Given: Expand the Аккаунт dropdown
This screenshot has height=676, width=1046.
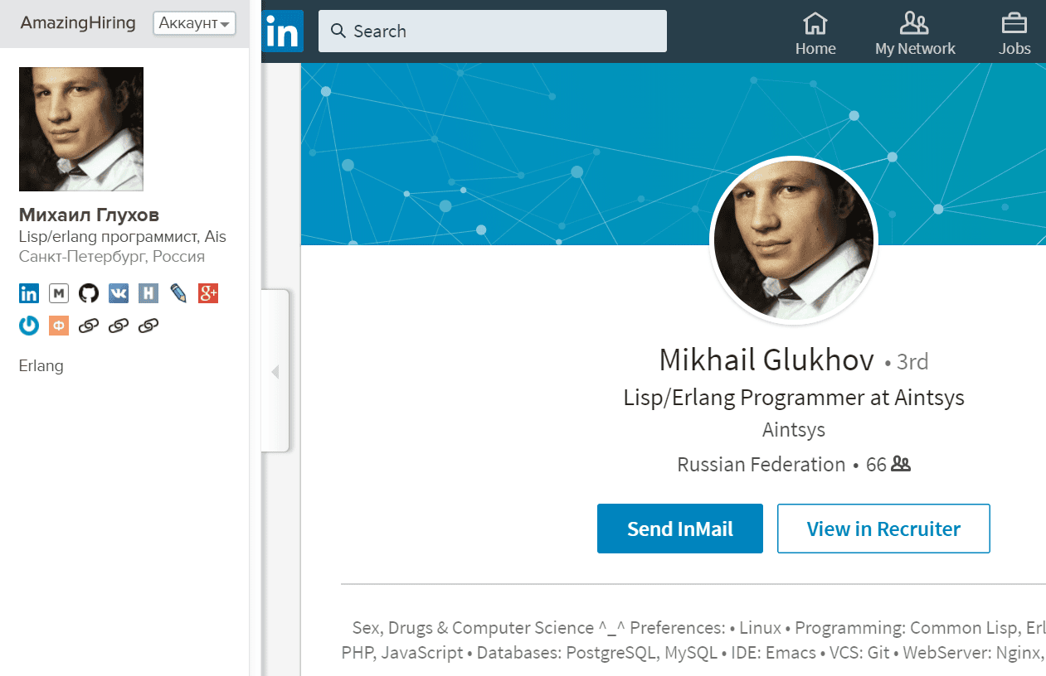Looking at the screenshot, I should (195, 23).
